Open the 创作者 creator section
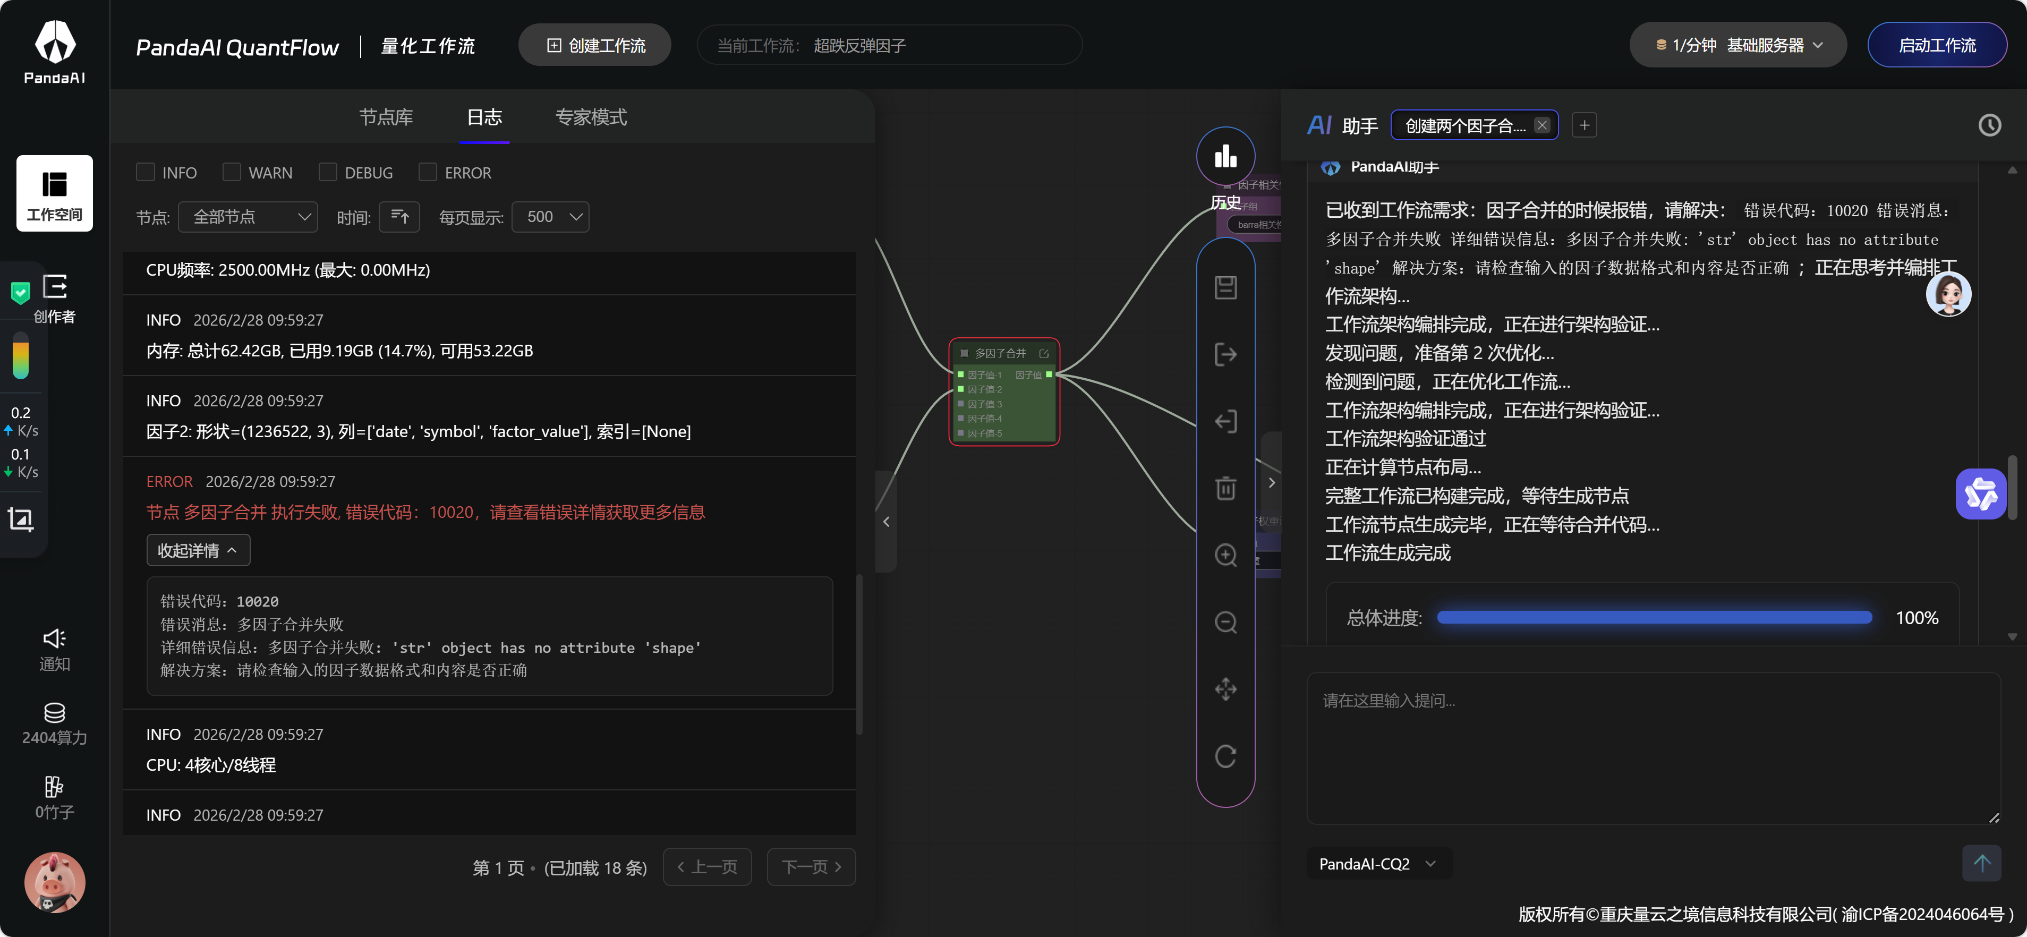This screenshot has width=2027, height=937. [x=54, y=299]
